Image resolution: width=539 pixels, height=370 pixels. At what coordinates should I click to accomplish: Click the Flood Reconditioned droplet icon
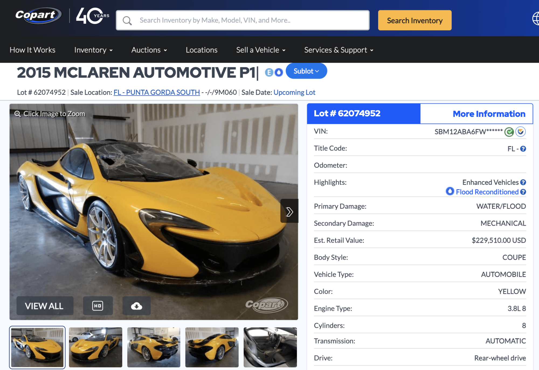click(x=450, y=191)
